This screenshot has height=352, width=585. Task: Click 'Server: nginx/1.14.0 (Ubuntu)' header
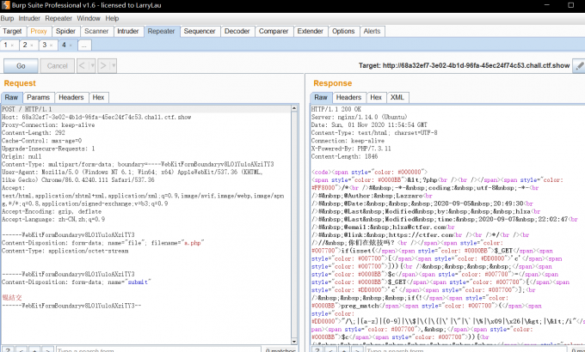coord(360,117)
